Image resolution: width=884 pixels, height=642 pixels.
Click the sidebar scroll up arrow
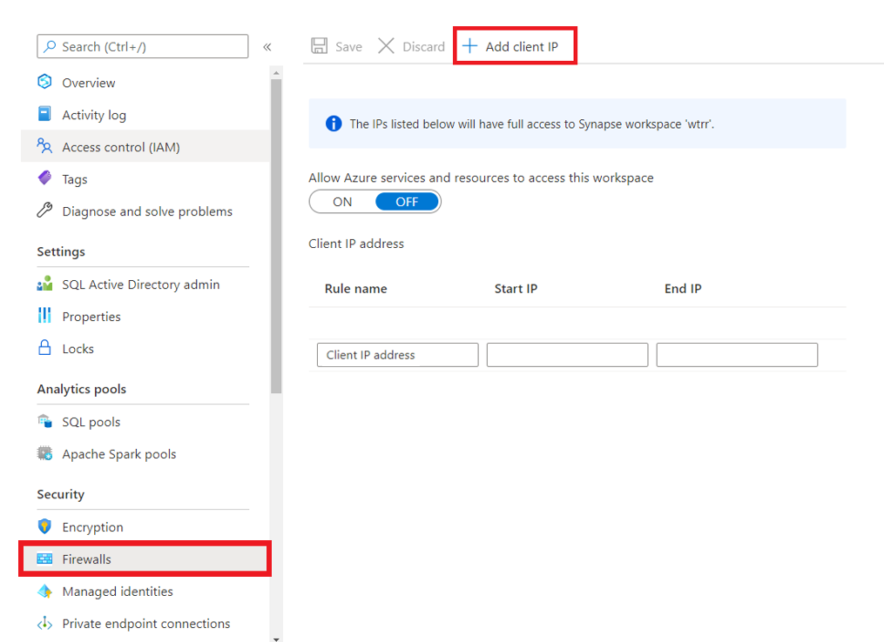pos(276,73)
